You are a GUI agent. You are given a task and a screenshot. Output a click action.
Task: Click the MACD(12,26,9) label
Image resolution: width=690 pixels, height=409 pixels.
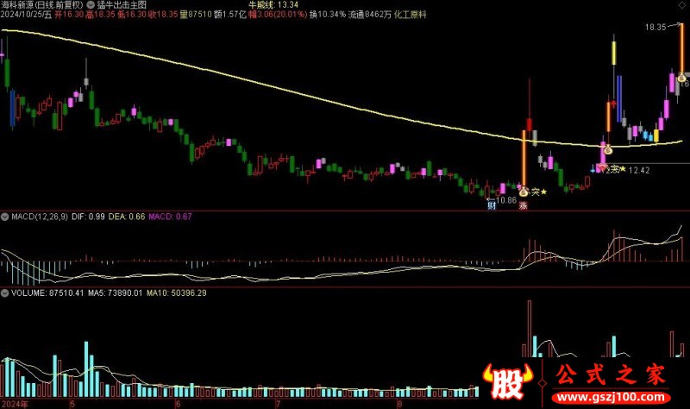tap(40, 217)
